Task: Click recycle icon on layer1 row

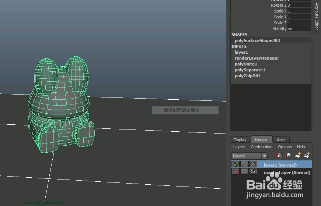Action: pyautogui.click(x=244, y=164)
